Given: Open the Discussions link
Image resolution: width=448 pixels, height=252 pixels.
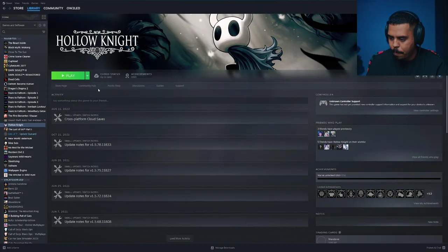Looking at the screenshot, I should click(138, 86).
